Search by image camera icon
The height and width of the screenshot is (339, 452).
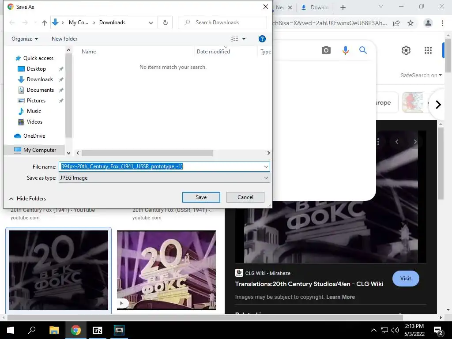[326, 50]
